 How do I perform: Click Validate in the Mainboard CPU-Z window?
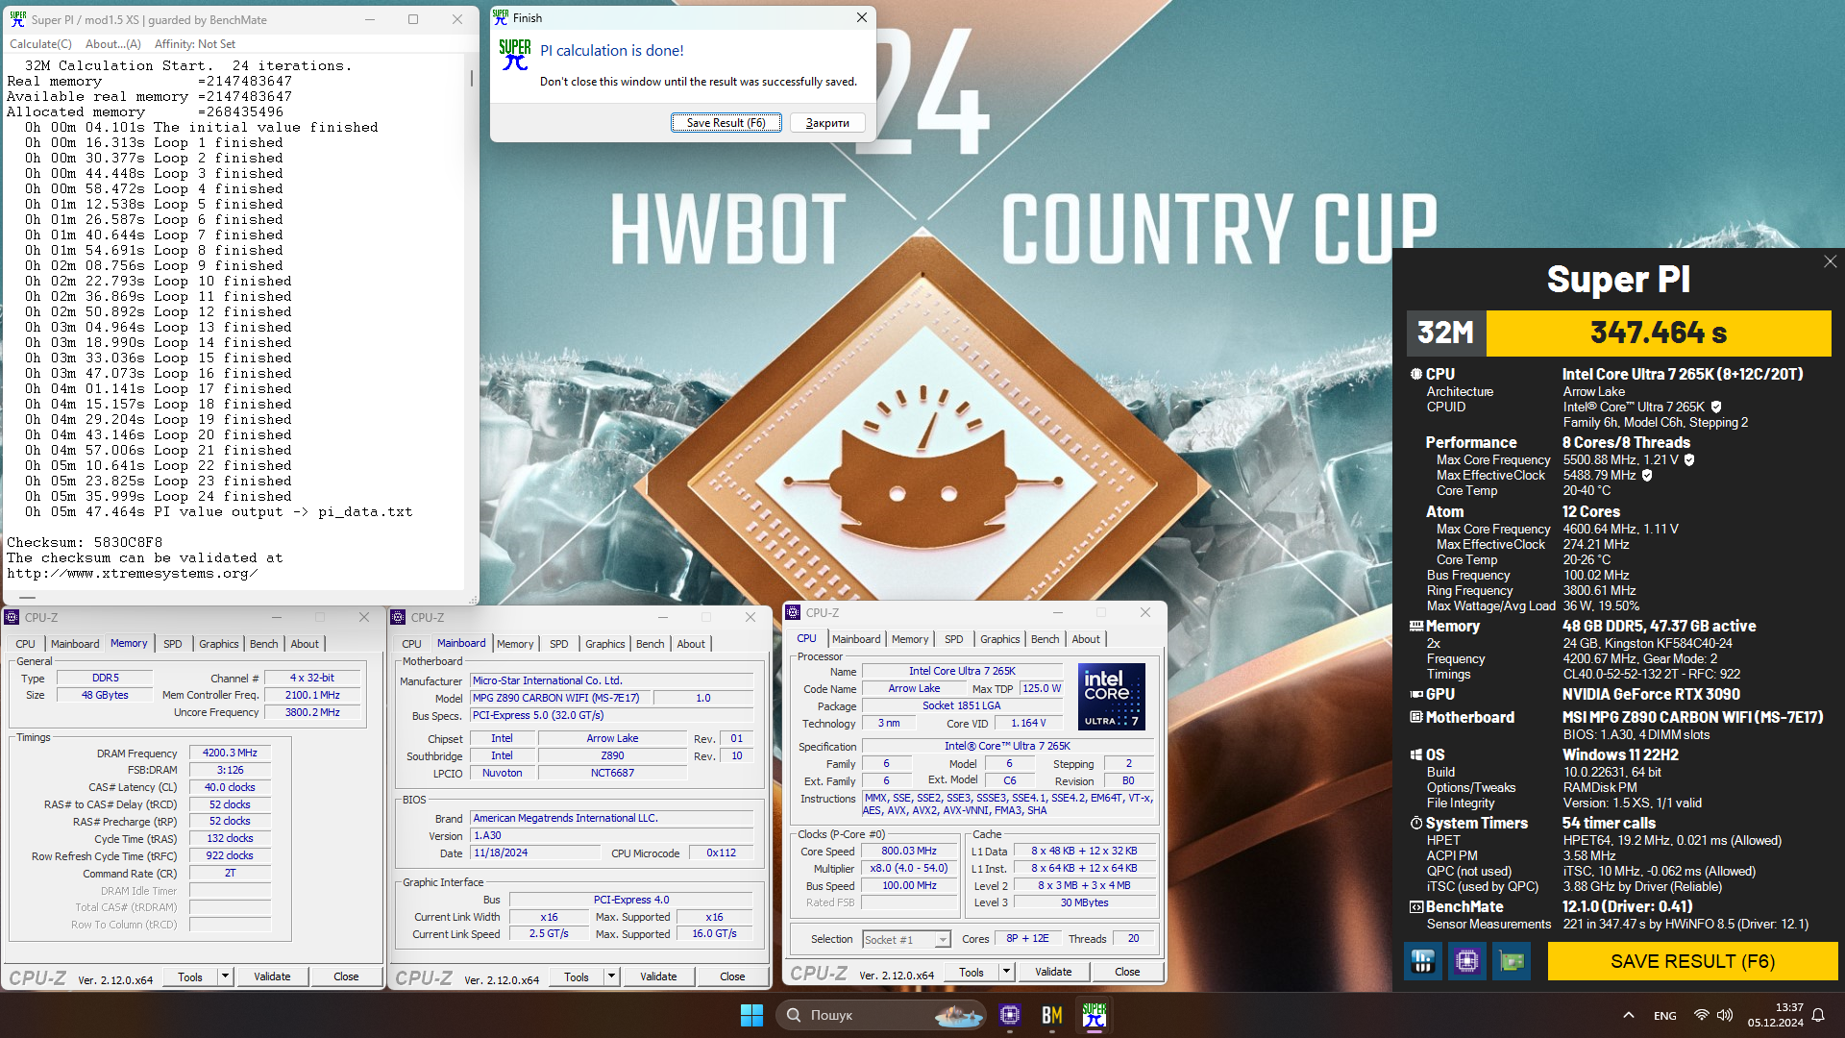(658, 976)
